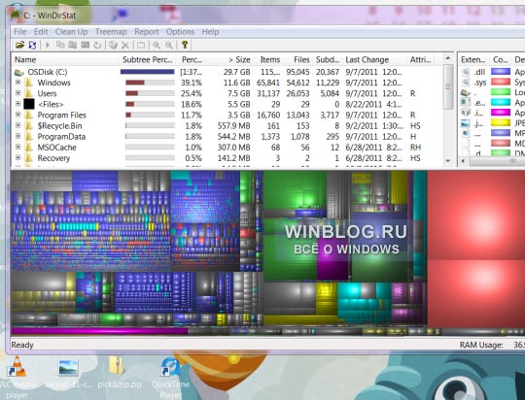The width and height of the screenshot is (525, 400).
Task: Sort by the Items column header
Action: tap(268, 59)
